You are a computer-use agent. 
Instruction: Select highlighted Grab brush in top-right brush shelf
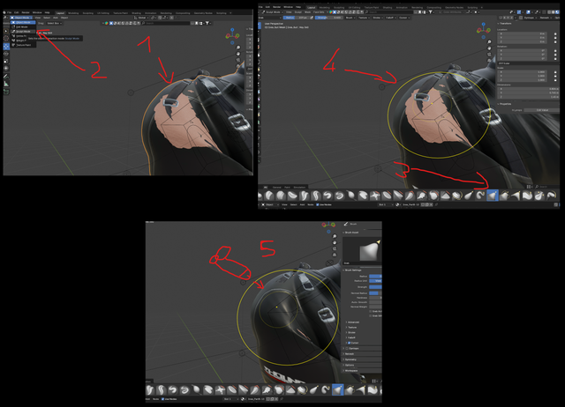coord(493,196)
